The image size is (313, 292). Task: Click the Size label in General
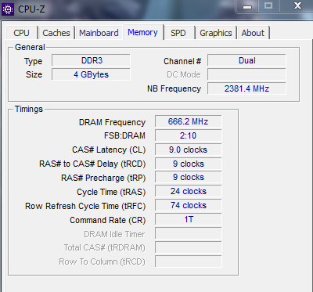coord(34,74)
